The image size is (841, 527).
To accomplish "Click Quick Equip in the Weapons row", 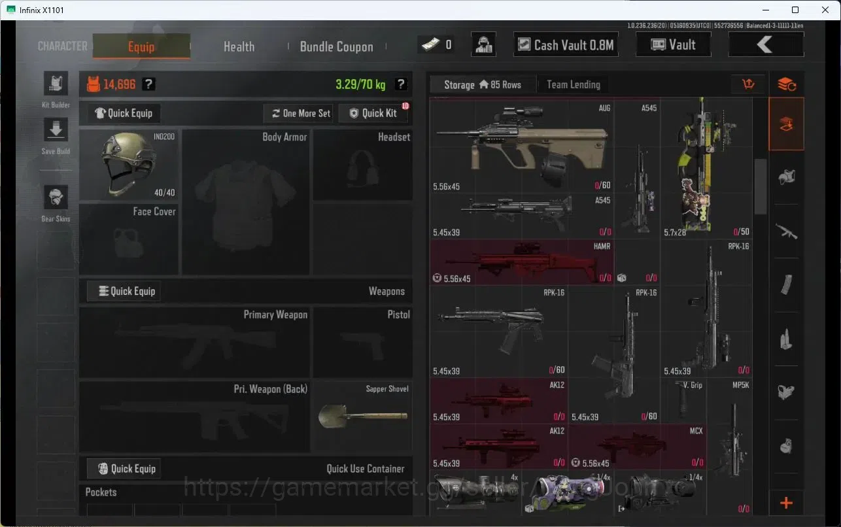I will pos(124,291).
